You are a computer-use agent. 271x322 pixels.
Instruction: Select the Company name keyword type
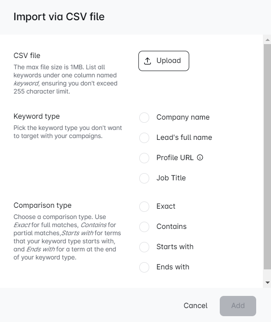[x=144, y=117]
